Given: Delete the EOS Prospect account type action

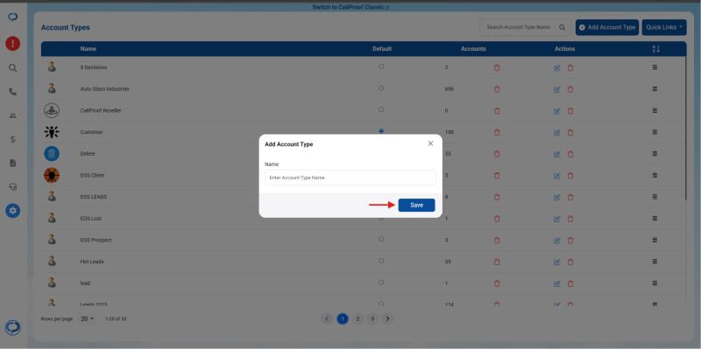Looking at the screenshot, I should pos(570,241).
